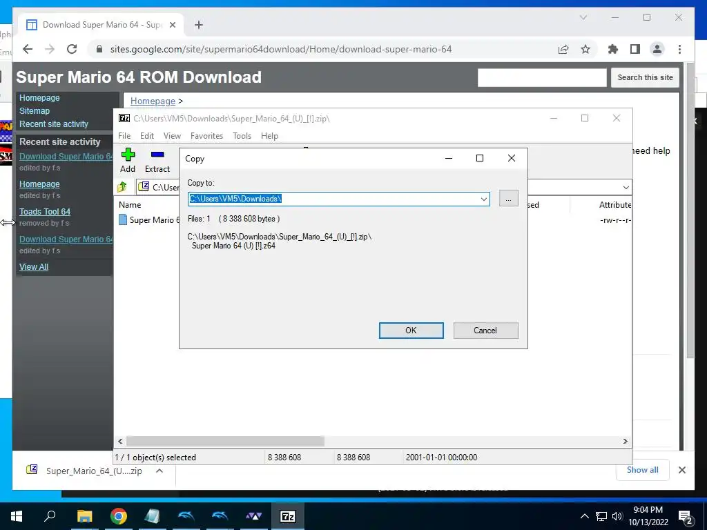Image resolution: width=707 pixels, height=530 pixels.
Task: Click 7-Zip horizontal scrollbar thumb
Action: pyautogui.click(x=225, y=441)
